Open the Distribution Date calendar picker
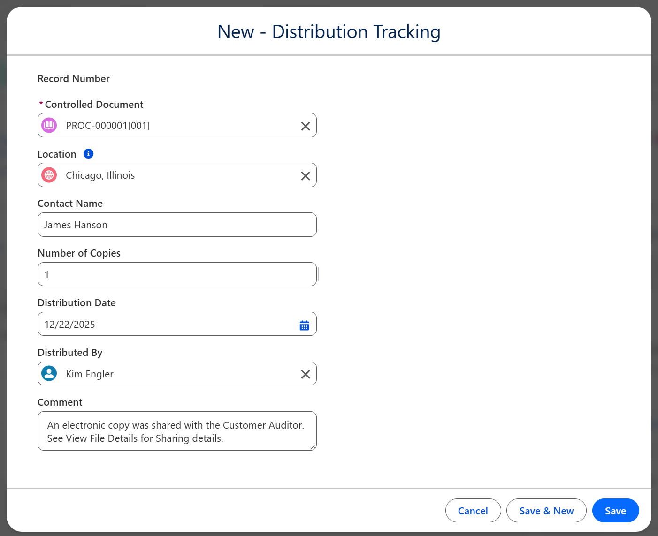The height and width of the screenshot is (536, 658). point(304,325)
